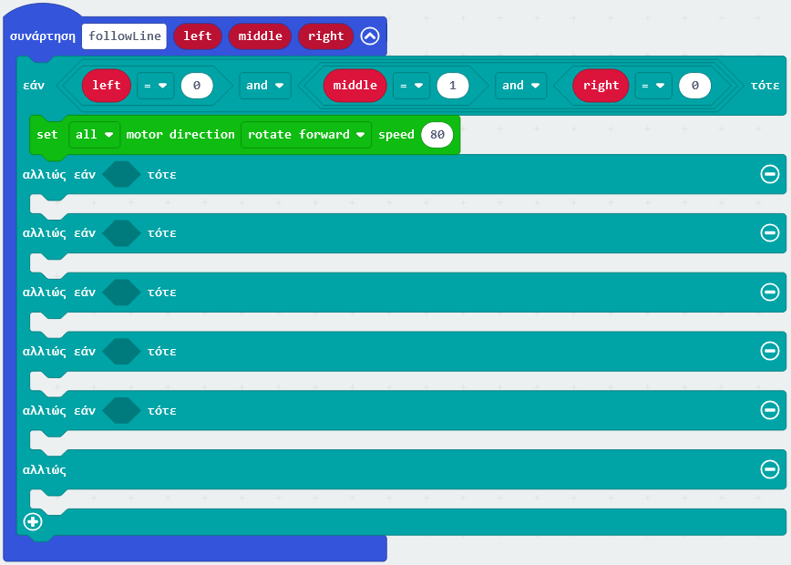
Task: Open the equals operator dropdown next to left
Action: tap(155, 86)
